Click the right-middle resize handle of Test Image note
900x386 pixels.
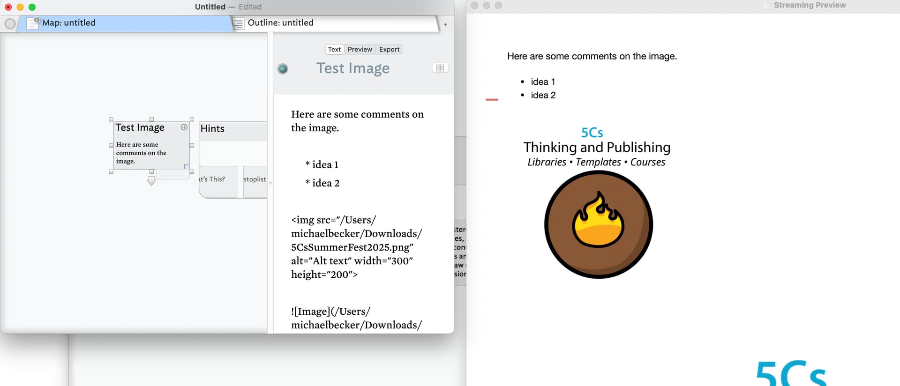click(x=192, y=145)
